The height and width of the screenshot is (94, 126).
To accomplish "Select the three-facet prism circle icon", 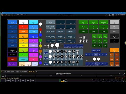I will coord(98,59).
